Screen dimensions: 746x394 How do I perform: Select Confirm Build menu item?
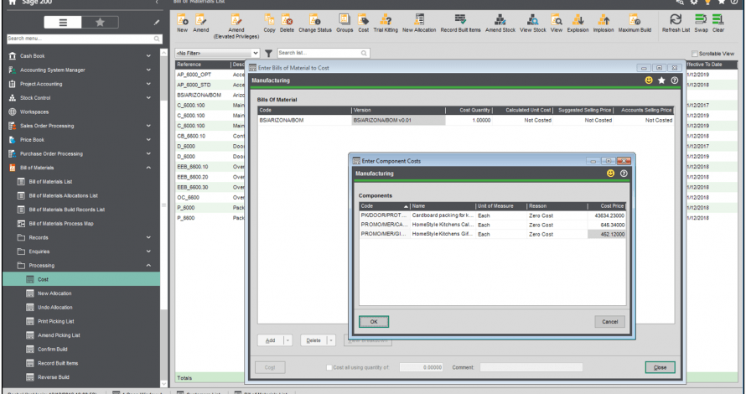(x=52, y=350)
